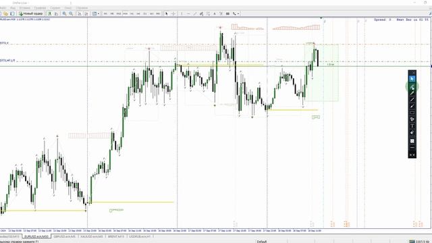This screenshot has height=243, width=432.
Task: Open the Вставка menu
Action: pos(25,8)
